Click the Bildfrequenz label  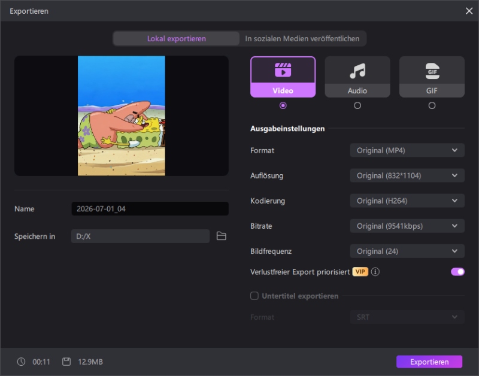(271, 251)
